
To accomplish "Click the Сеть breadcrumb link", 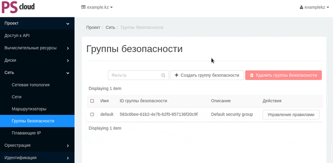I will tap(110, 27).
